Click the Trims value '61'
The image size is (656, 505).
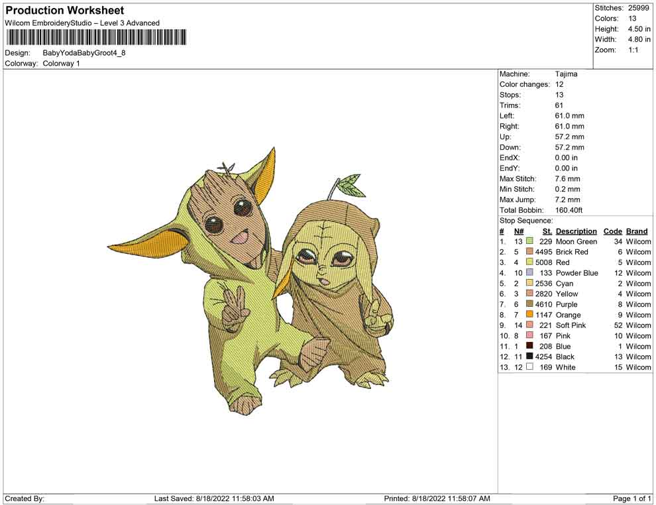click(x=559, y=105)
